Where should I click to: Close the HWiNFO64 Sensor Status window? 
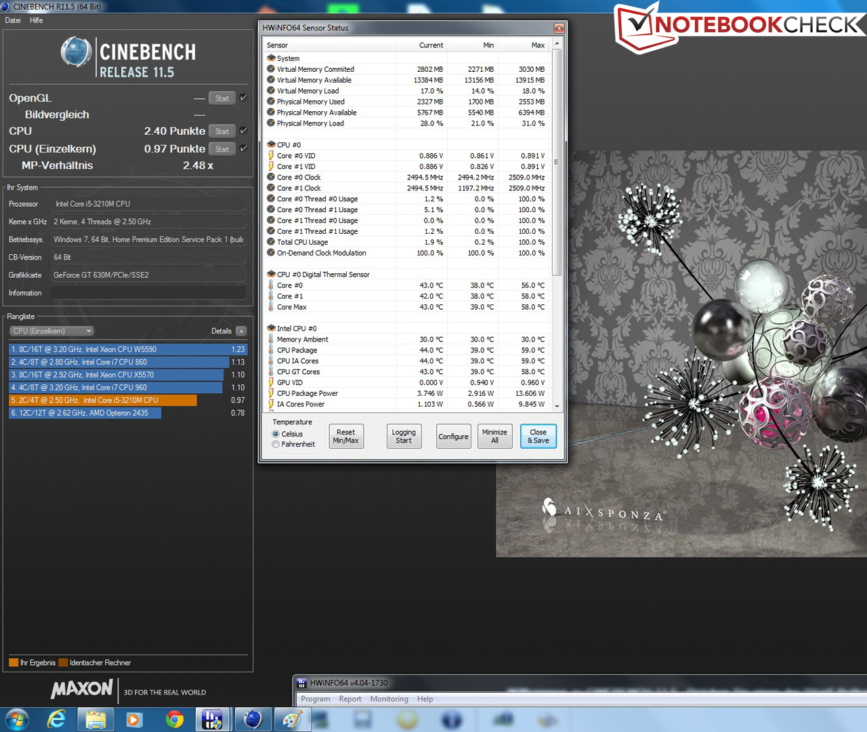coord(559,28)
